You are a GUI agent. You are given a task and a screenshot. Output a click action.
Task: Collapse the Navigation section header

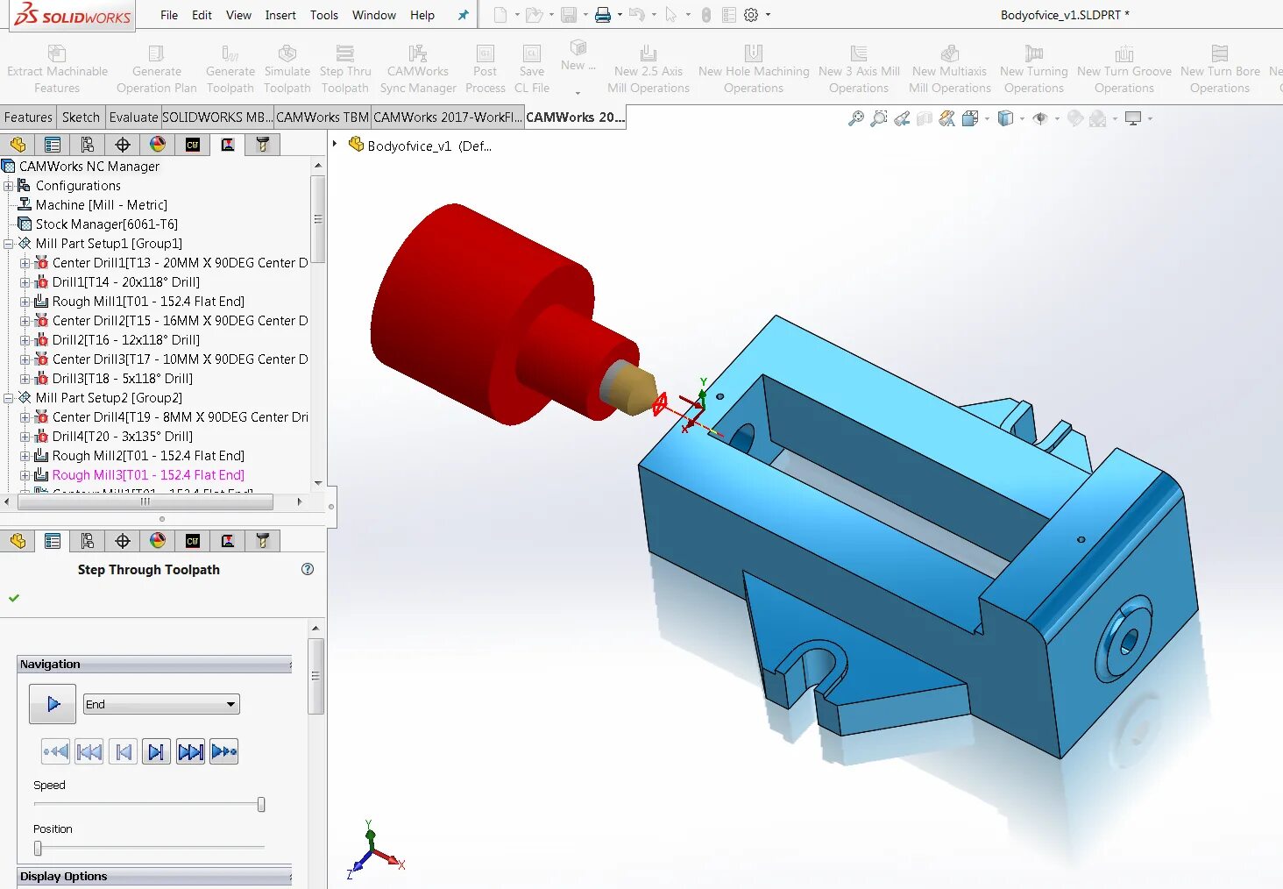point(154,664)
